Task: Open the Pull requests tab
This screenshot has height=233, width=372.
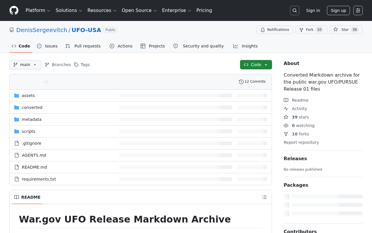Action: 83,46
